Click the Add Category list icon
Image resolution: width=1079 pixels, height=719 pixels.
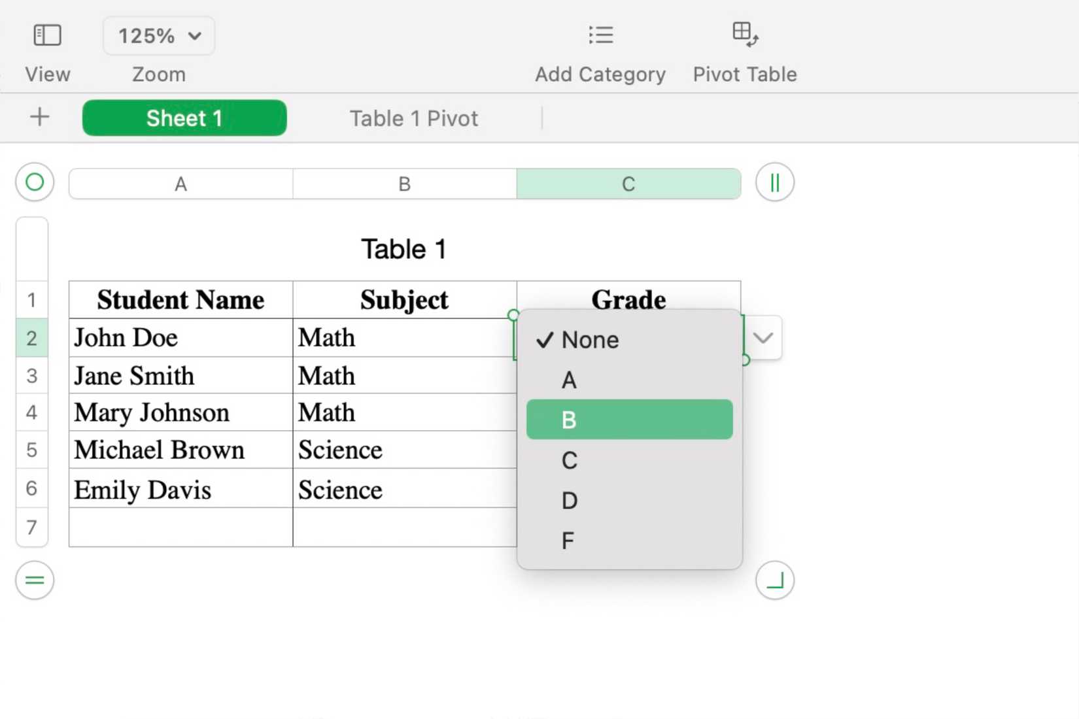point(600,35)
